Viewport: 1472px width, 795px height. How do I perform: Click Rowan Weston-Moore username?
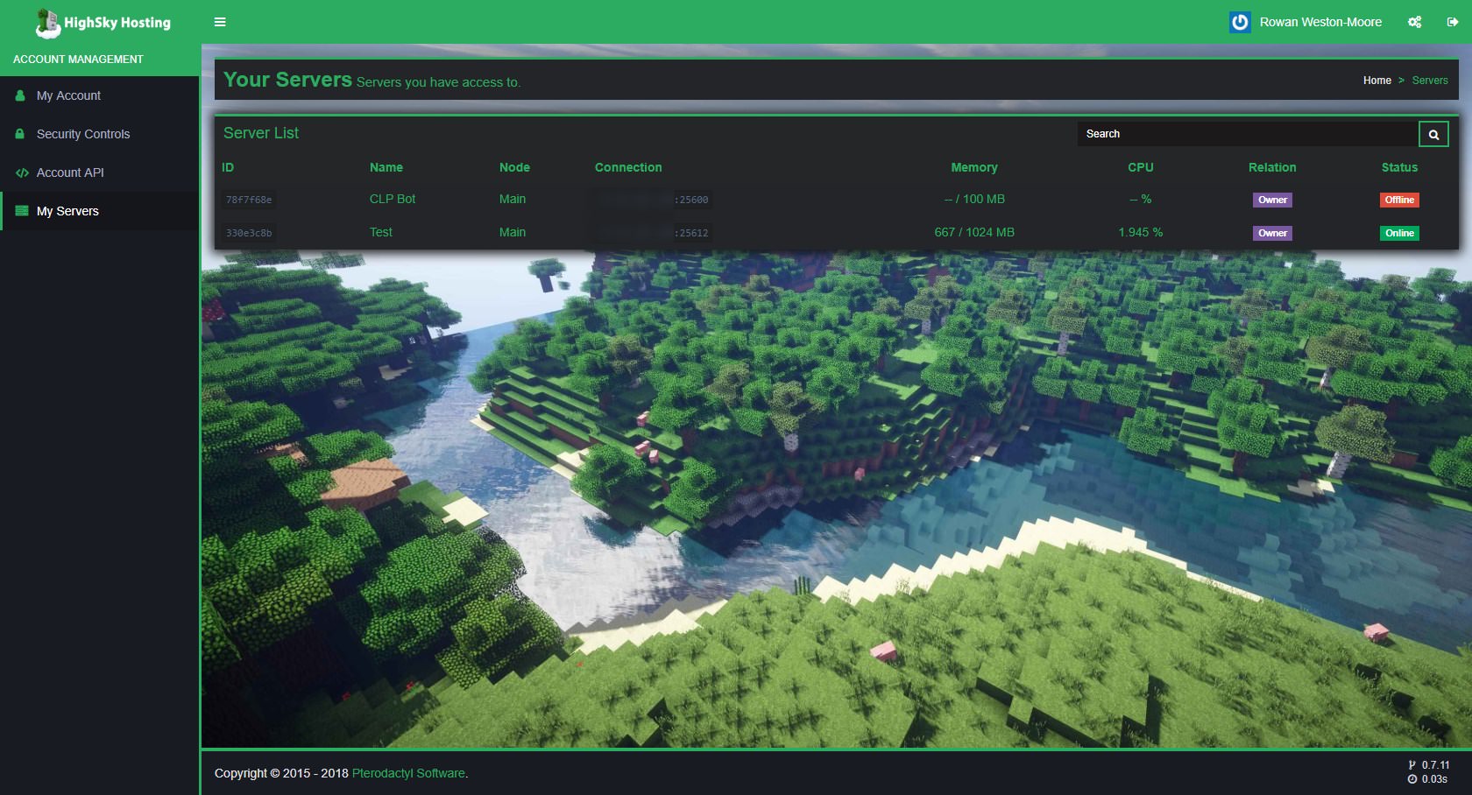(1320, 22)
